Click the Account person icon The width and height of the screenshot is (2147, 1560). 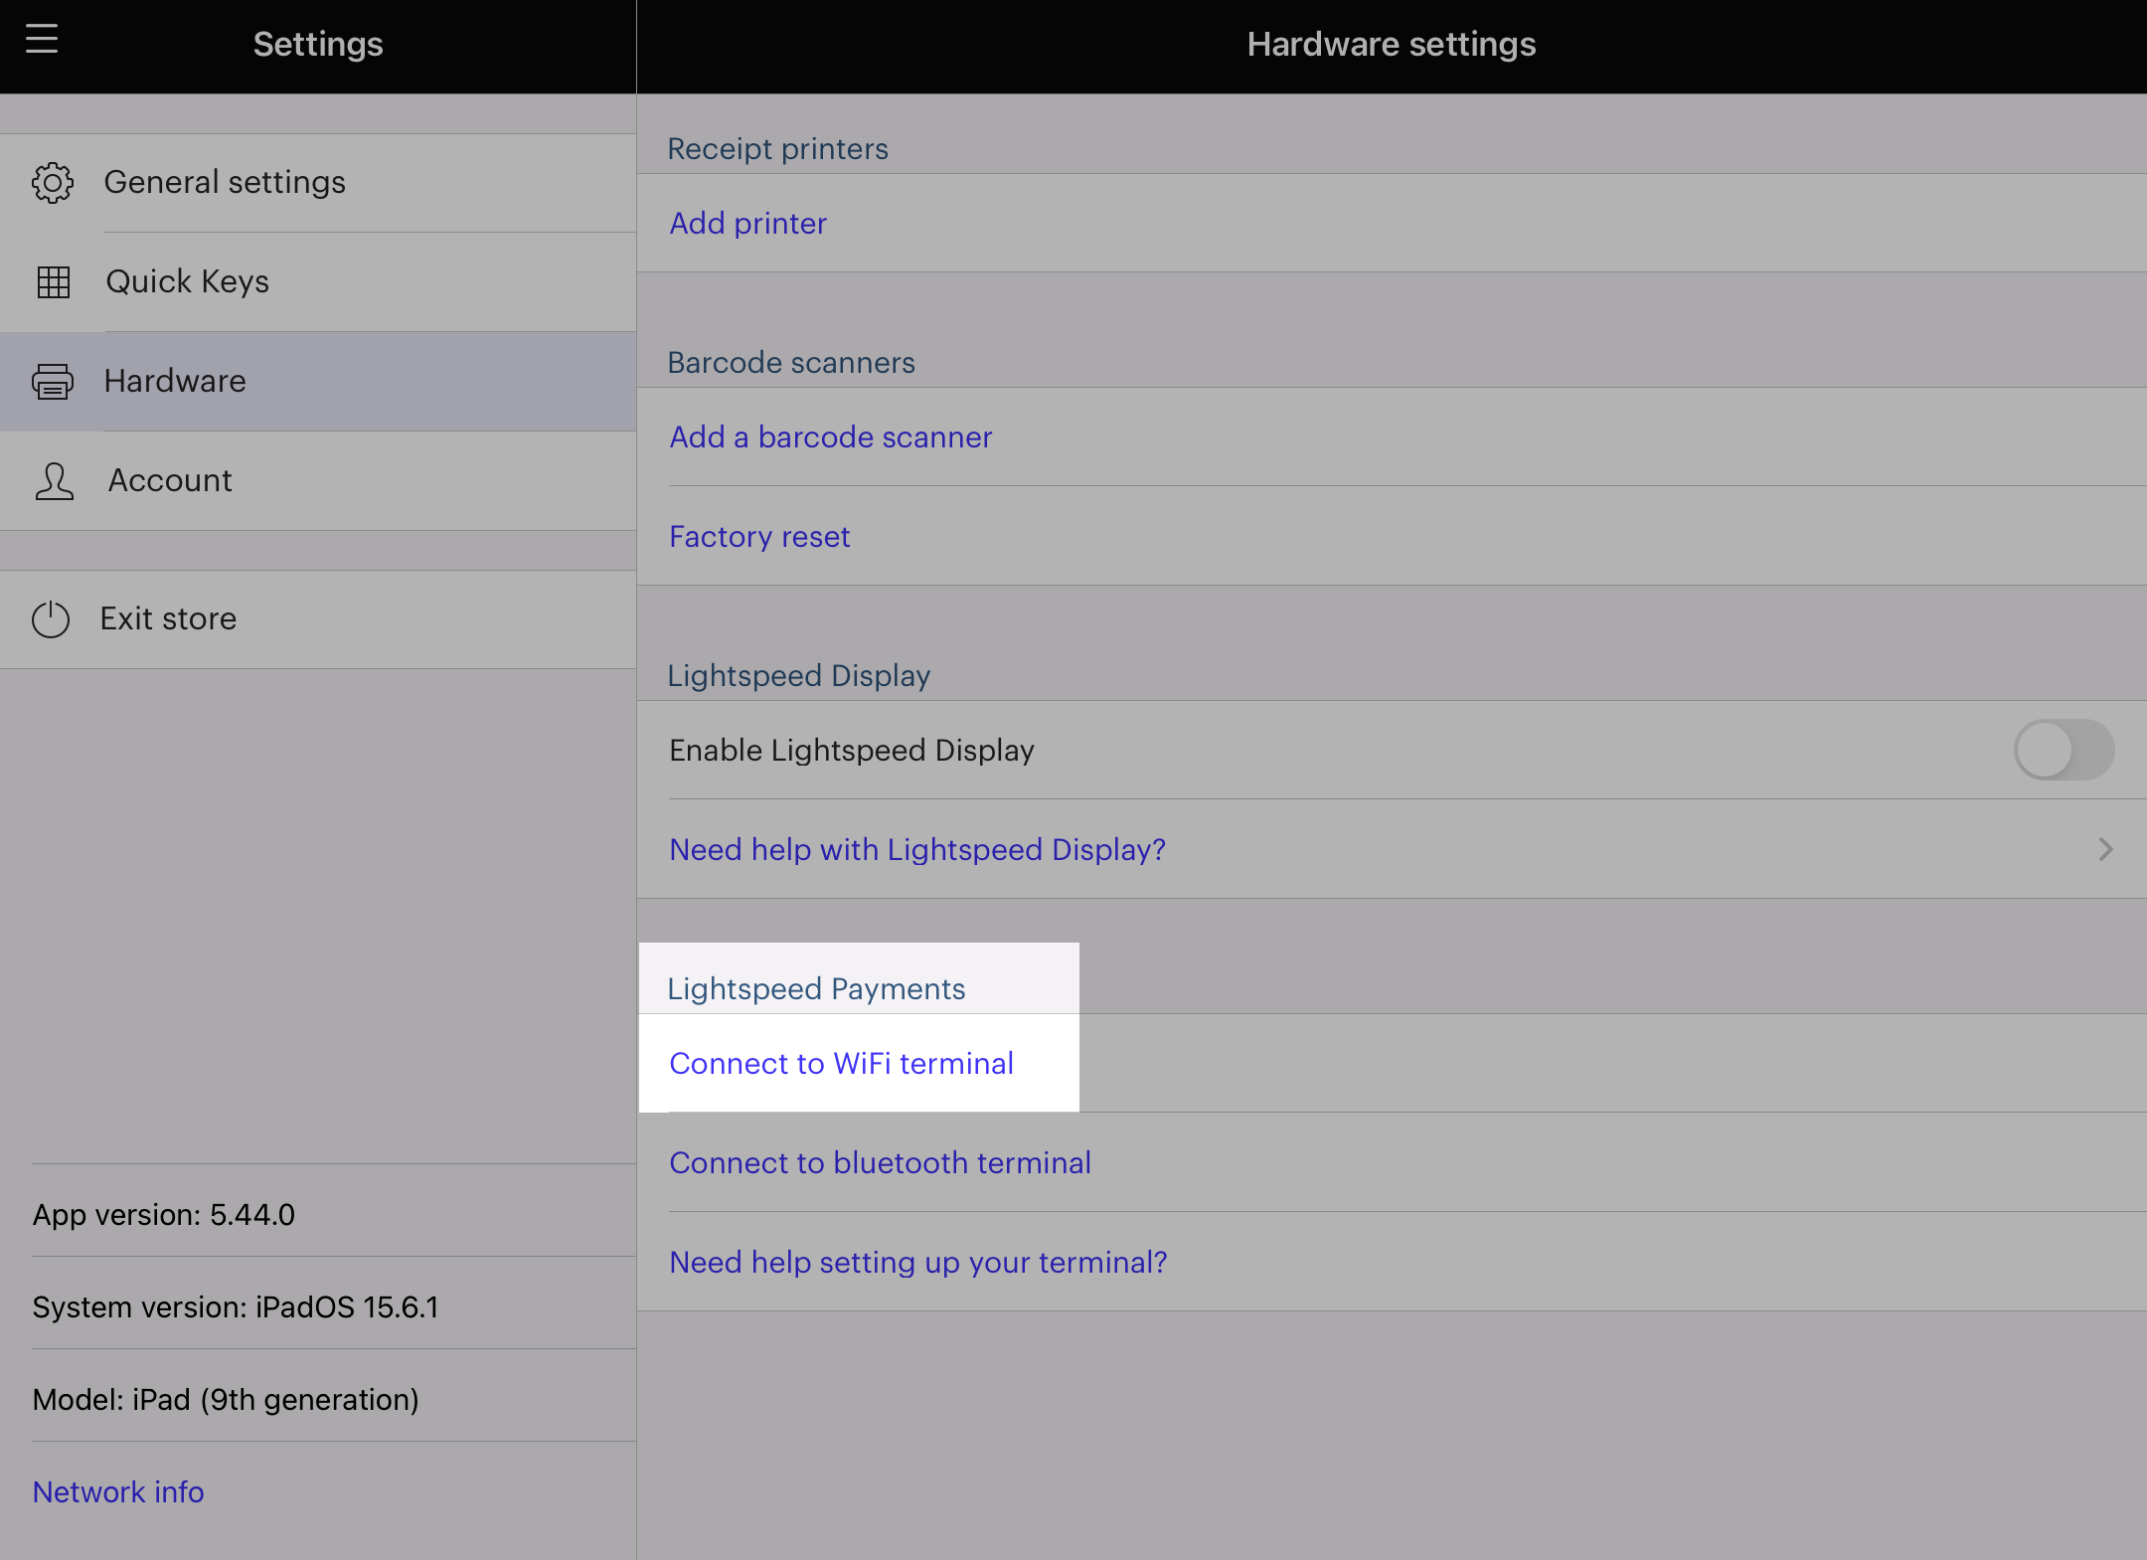click(x=54, y=481)
